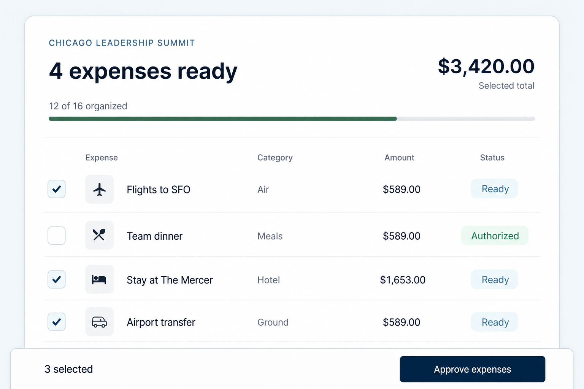Click the Expense column header
The image size is (584, 389).
coord(102,158)
